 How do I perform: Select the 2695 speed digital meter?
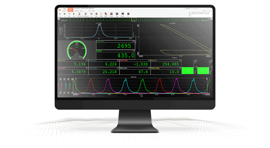coord(115,45)
